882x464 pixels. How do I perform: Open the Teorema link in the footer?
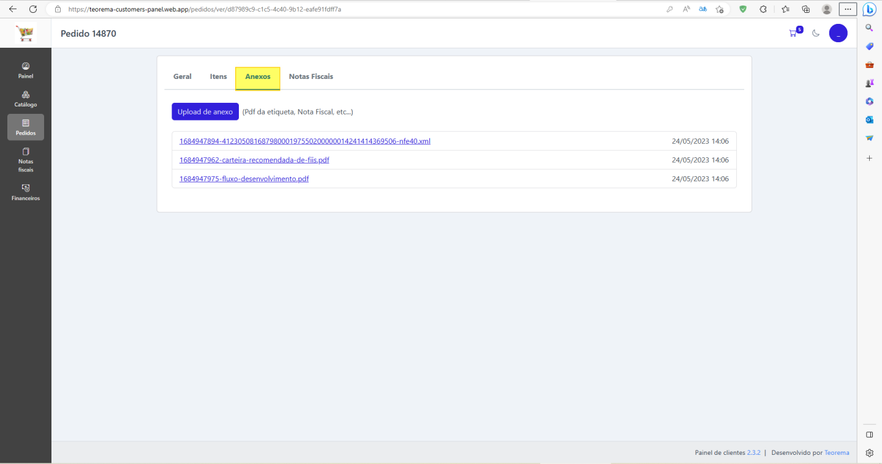tap(837, 453)
